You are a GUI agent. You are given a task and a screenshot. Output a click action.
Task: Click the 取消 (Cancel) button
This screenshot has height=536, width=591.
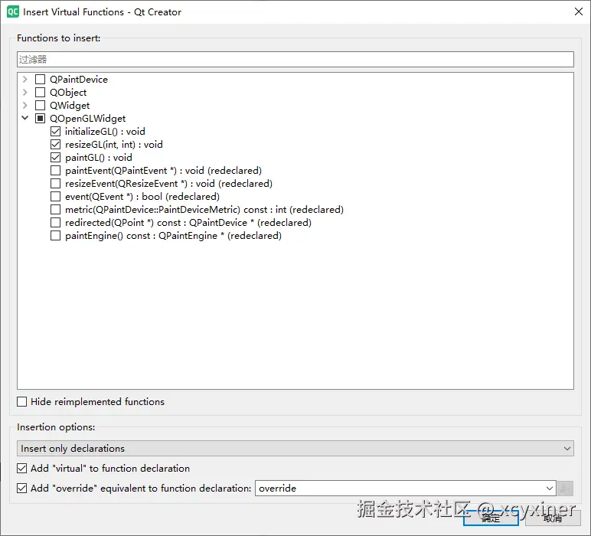(x=553, y=518)
